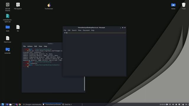Click the 'cd inshackle' terminal line
Image resolution: width=189 pixels, height=106 pixels.
30,63
